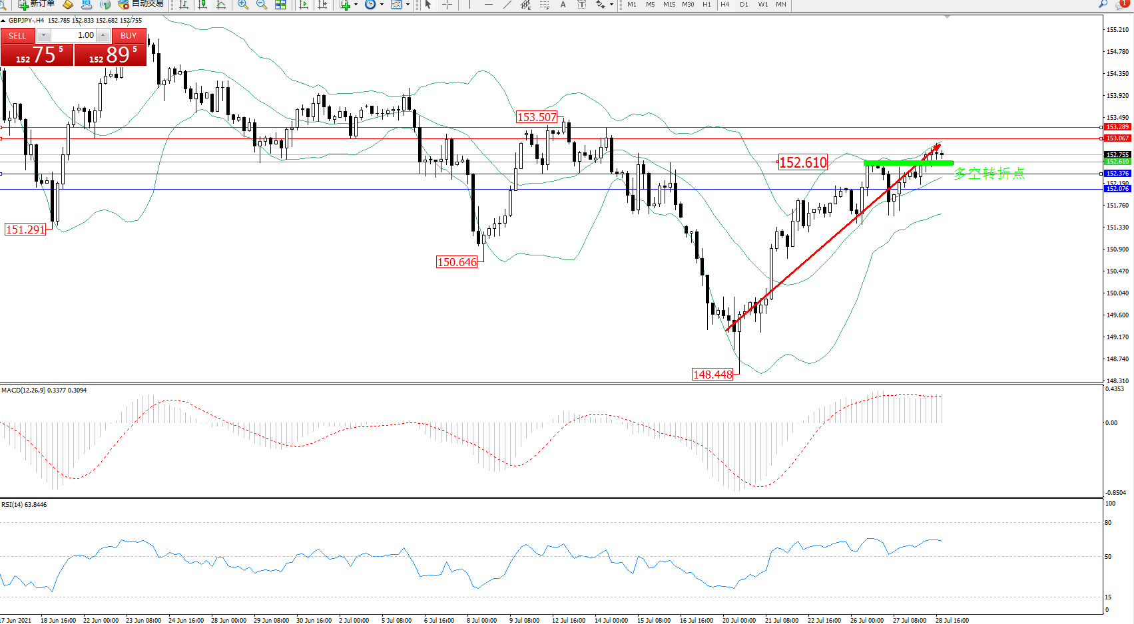The width and height of the screenshot is (1134, 624).
Task: Click the zoom out magnifier icon
Action: (x=262, y=5)
